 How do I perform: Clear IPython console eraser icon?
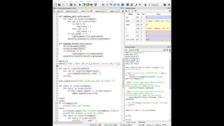(x=167, y=50)
